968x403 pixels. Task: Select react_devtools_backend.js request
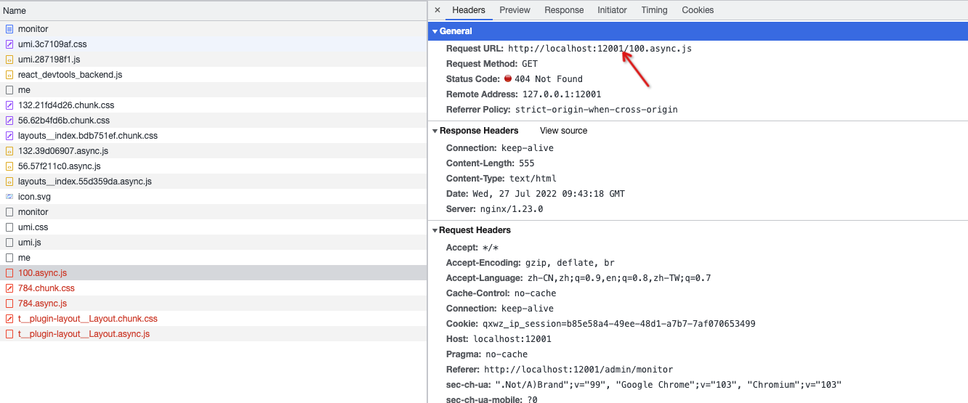tap(213, 75)
